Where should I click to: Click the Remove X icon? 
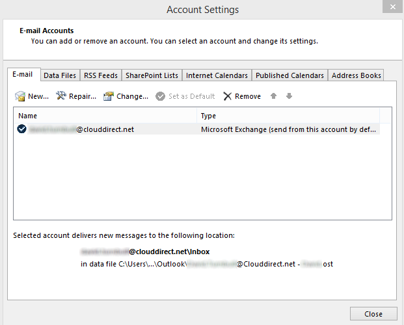pos(227,96)
